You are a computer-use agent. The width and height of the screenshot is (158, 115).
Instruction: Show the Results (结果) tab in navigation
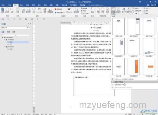(x=14, y=32)
